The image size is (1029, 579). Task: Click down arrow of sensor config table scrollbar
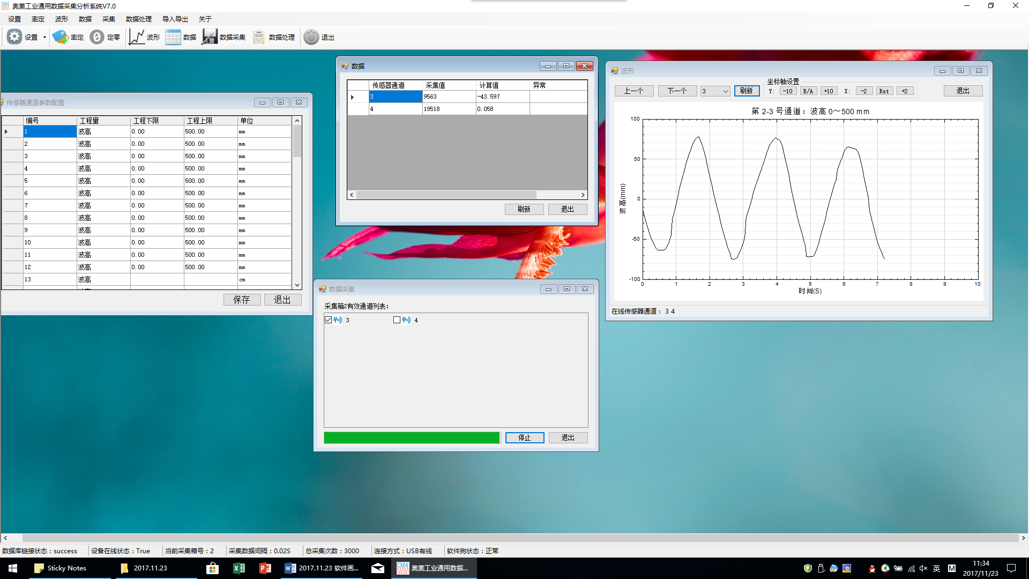tap(297, 285)
